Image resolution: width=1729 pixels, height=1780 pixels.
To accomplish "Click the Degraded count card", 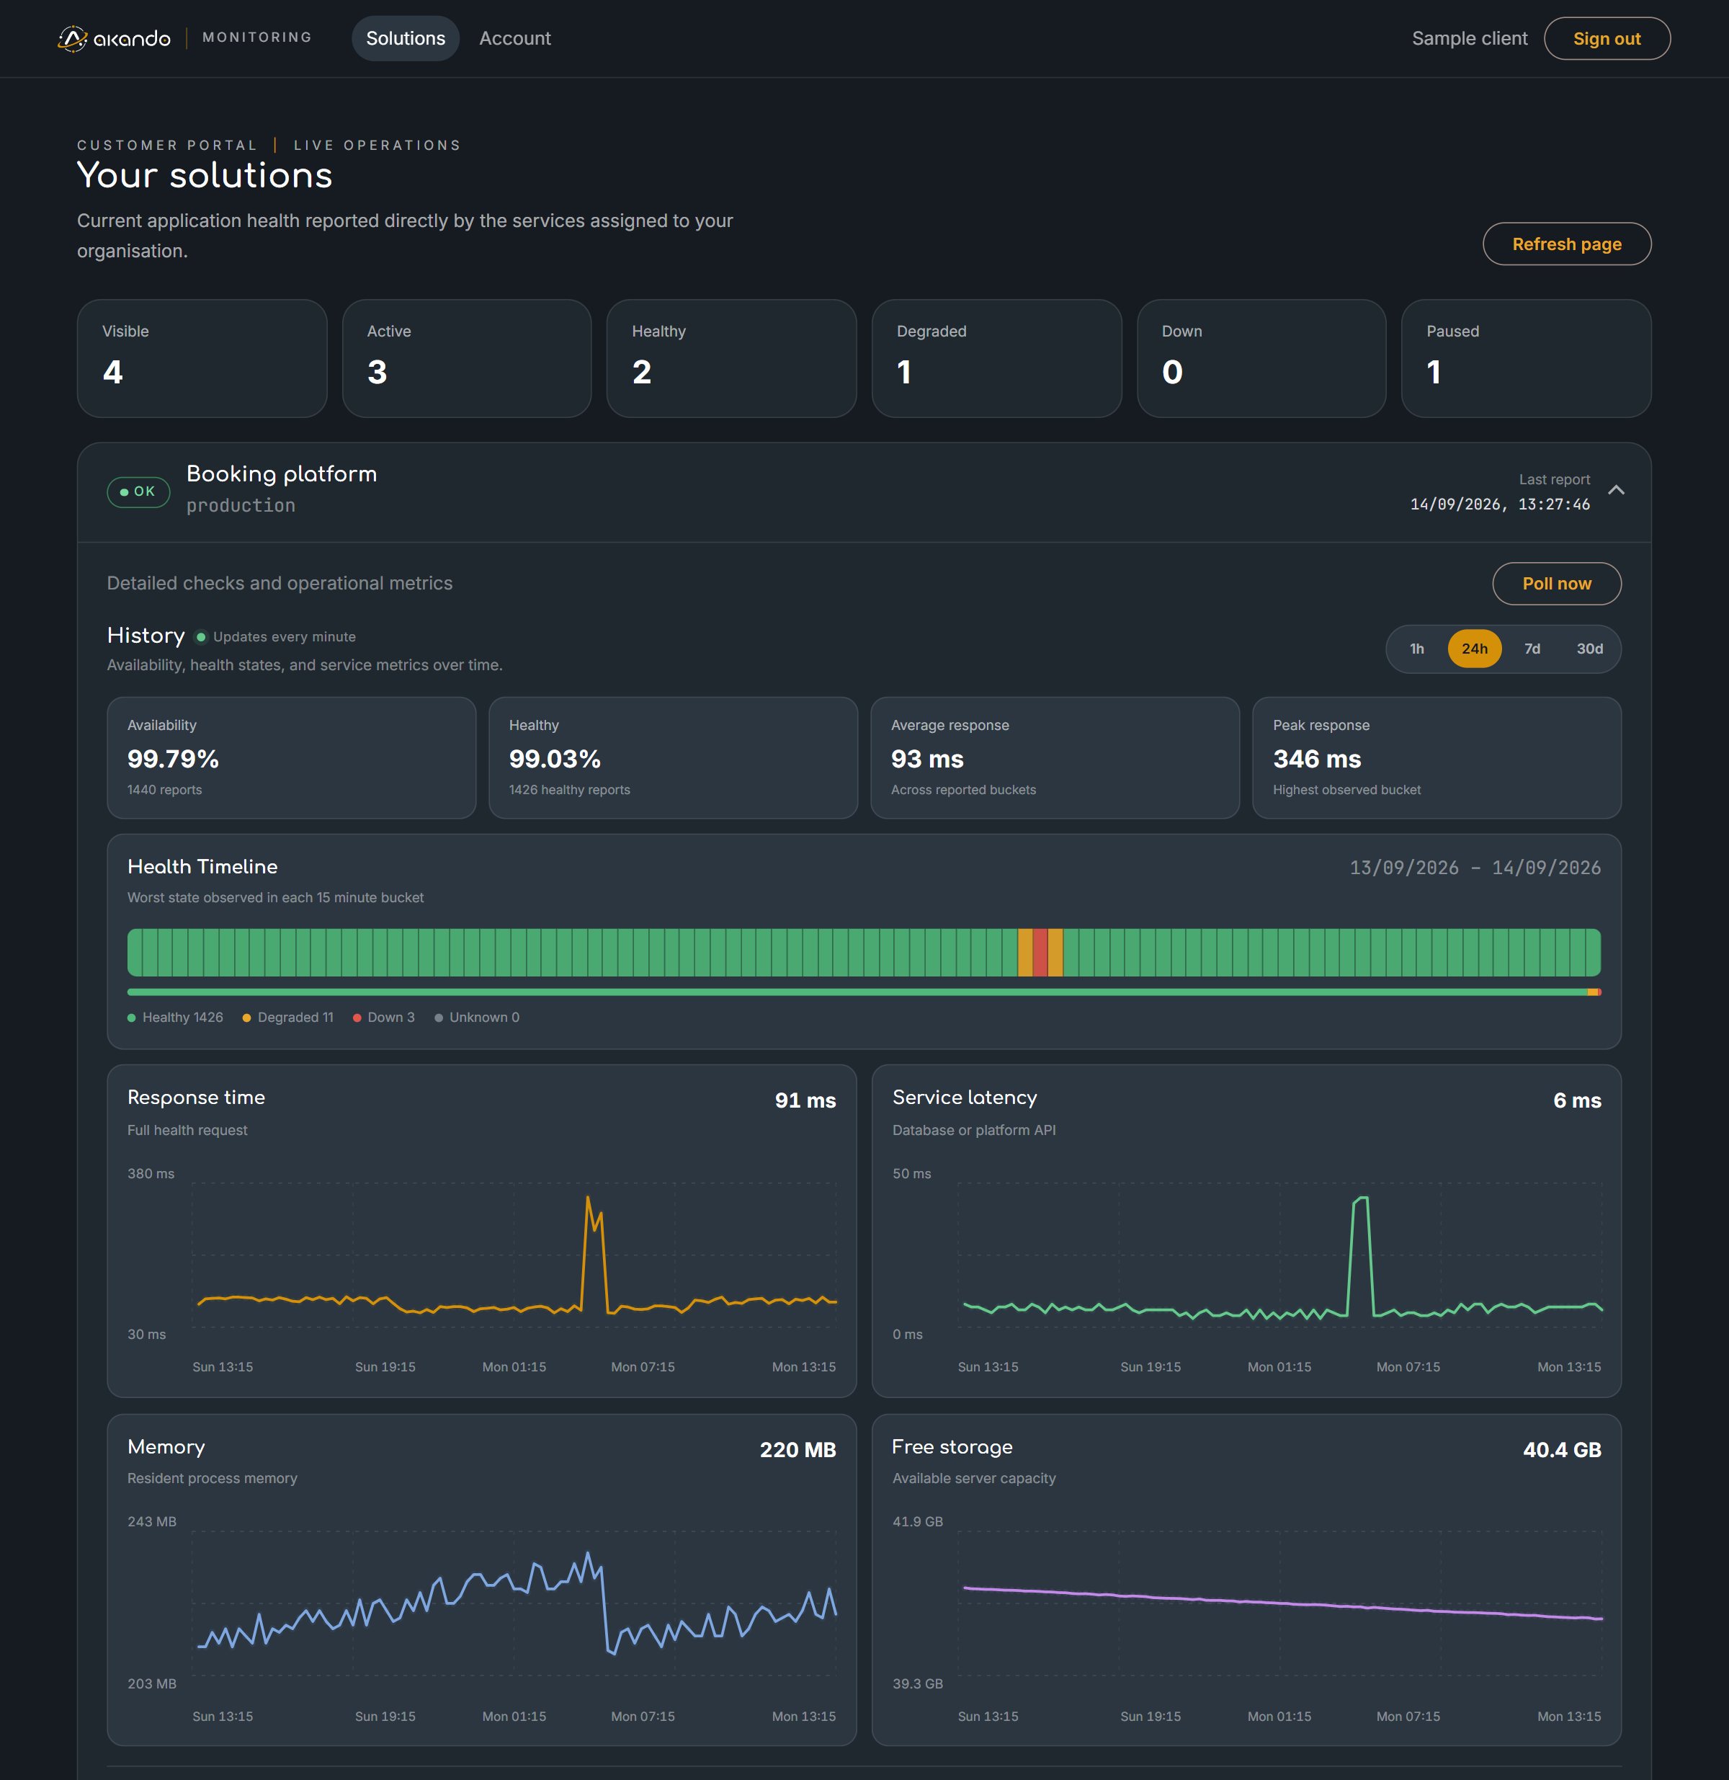I will [x=996, y=358].
